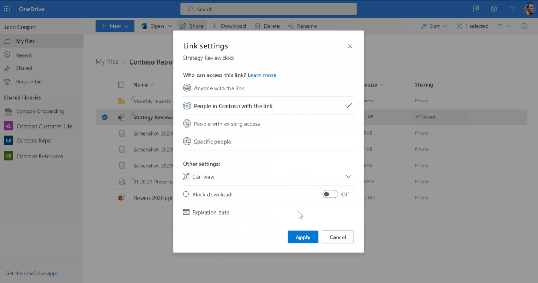
Task: Choose Specific people access option
Action: point(212,141)
